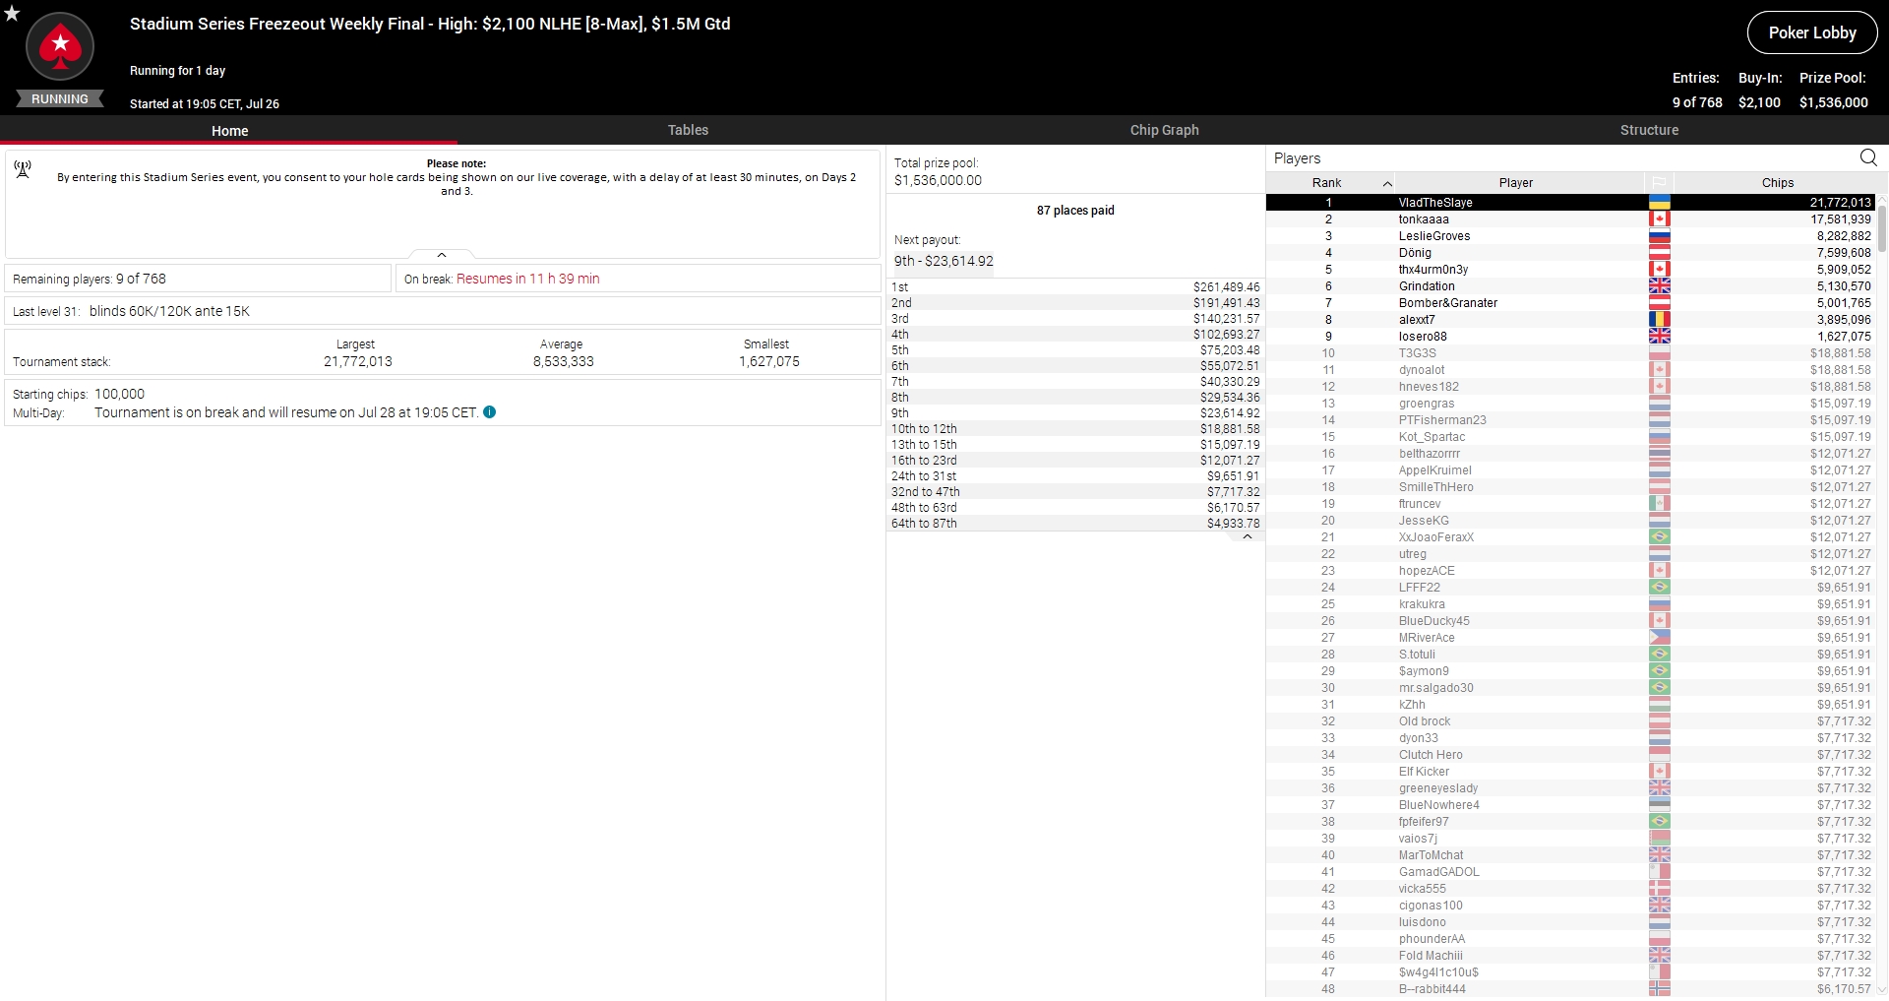Viewport: 1889px width, 1001px height.
Task: Select Clutch Hero player name
Action: [1431, 754]
